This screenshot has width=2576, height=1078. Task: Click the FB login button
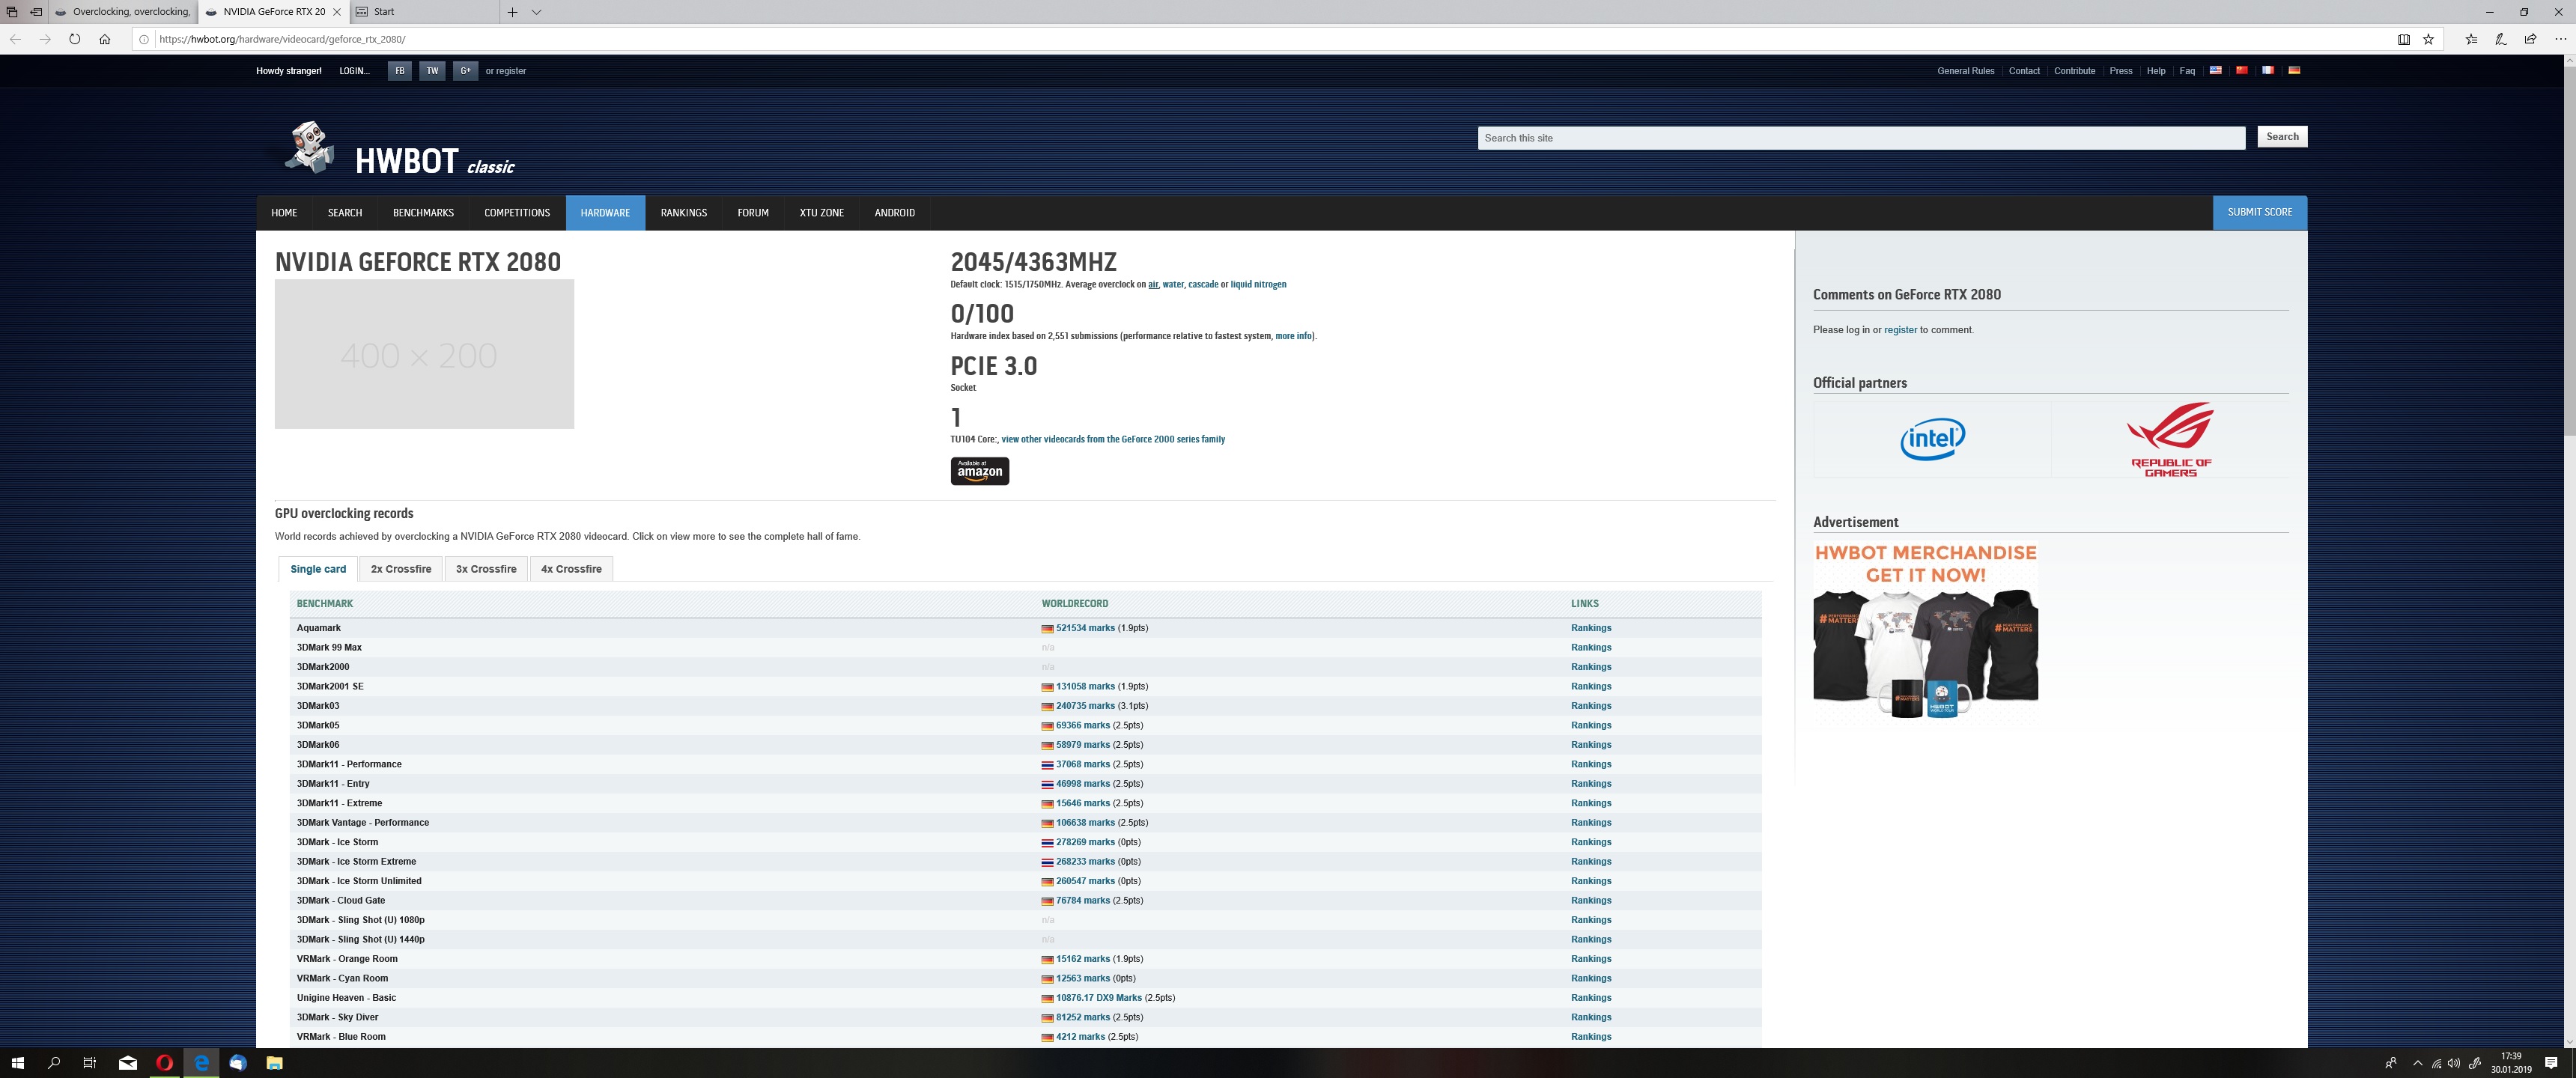click(399, 71)
